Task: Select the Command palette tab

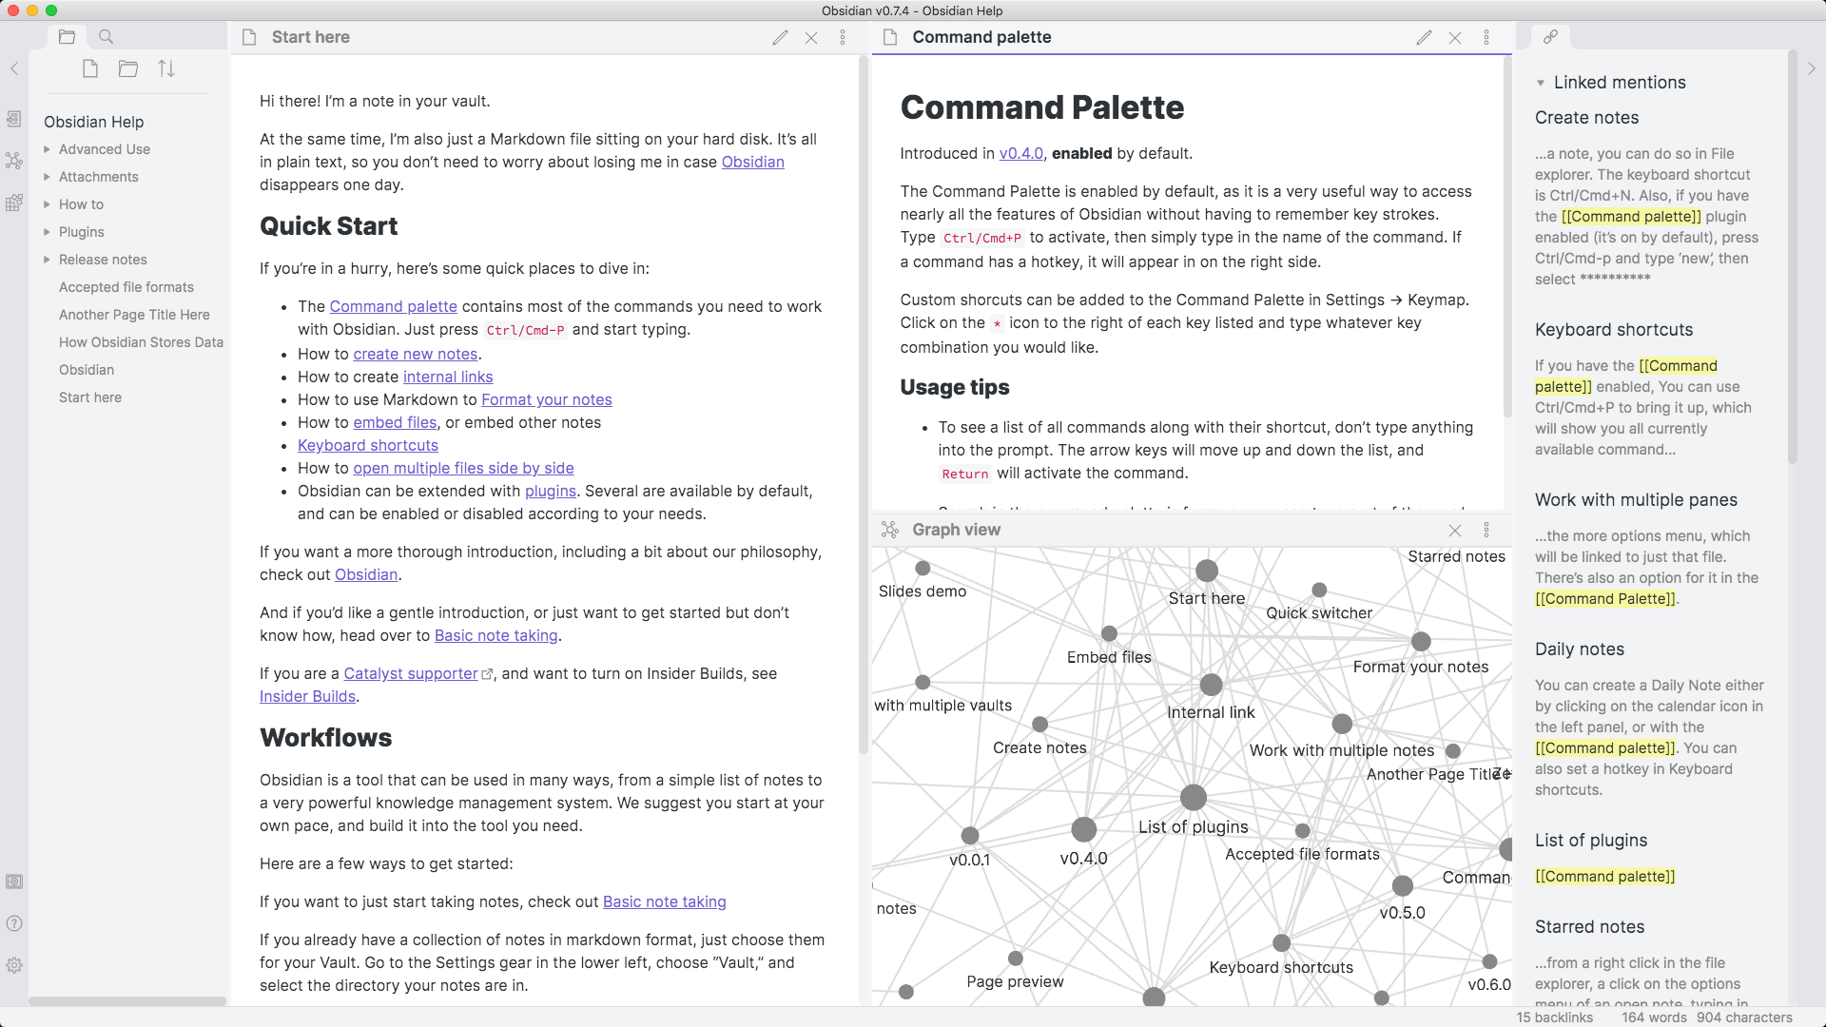Action: 981,36
